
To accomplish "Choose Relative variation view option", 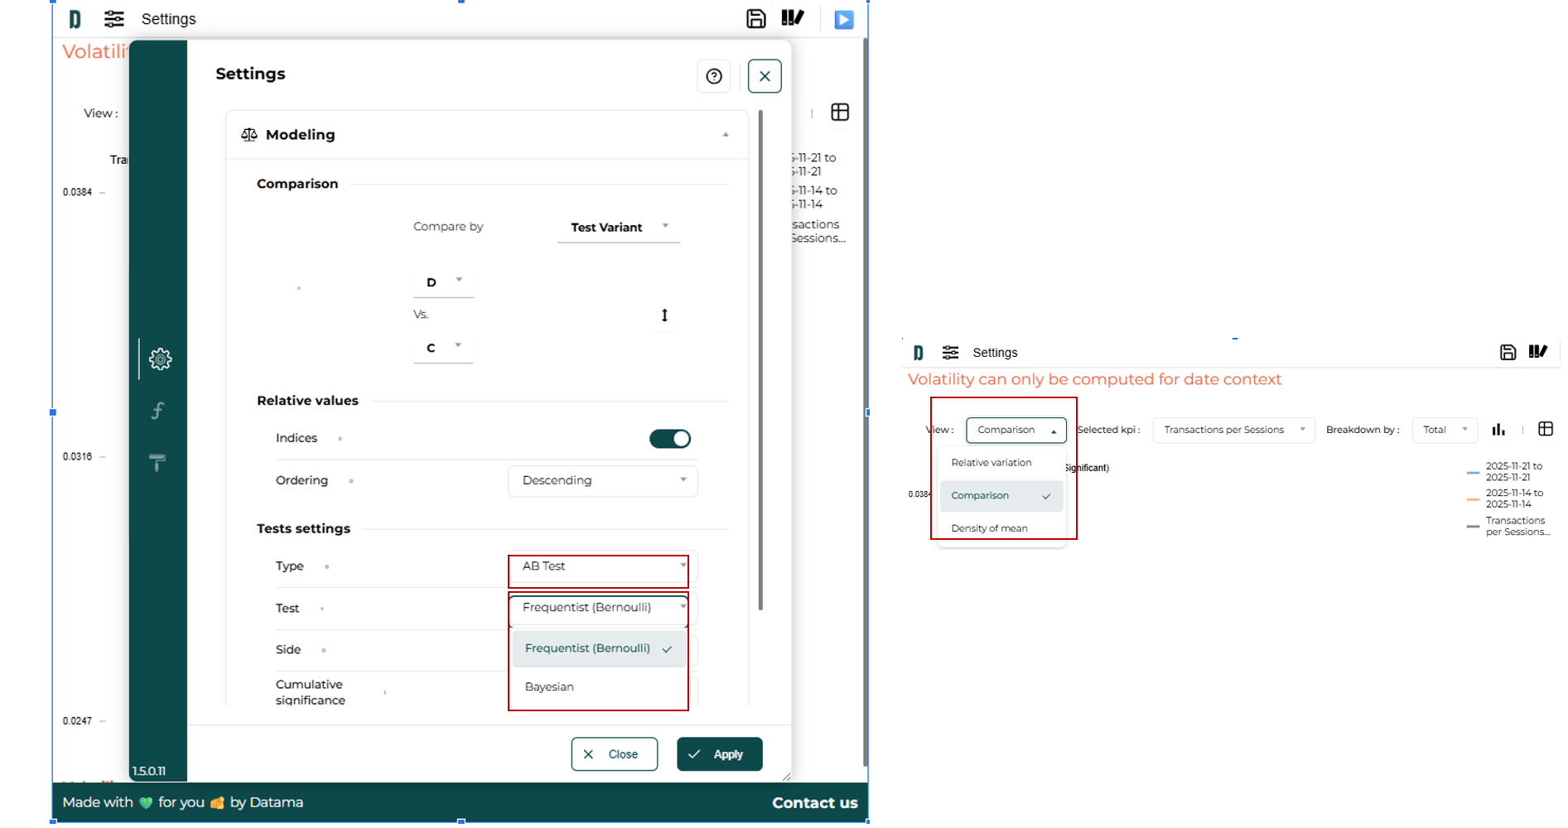I will pos(991,463).
